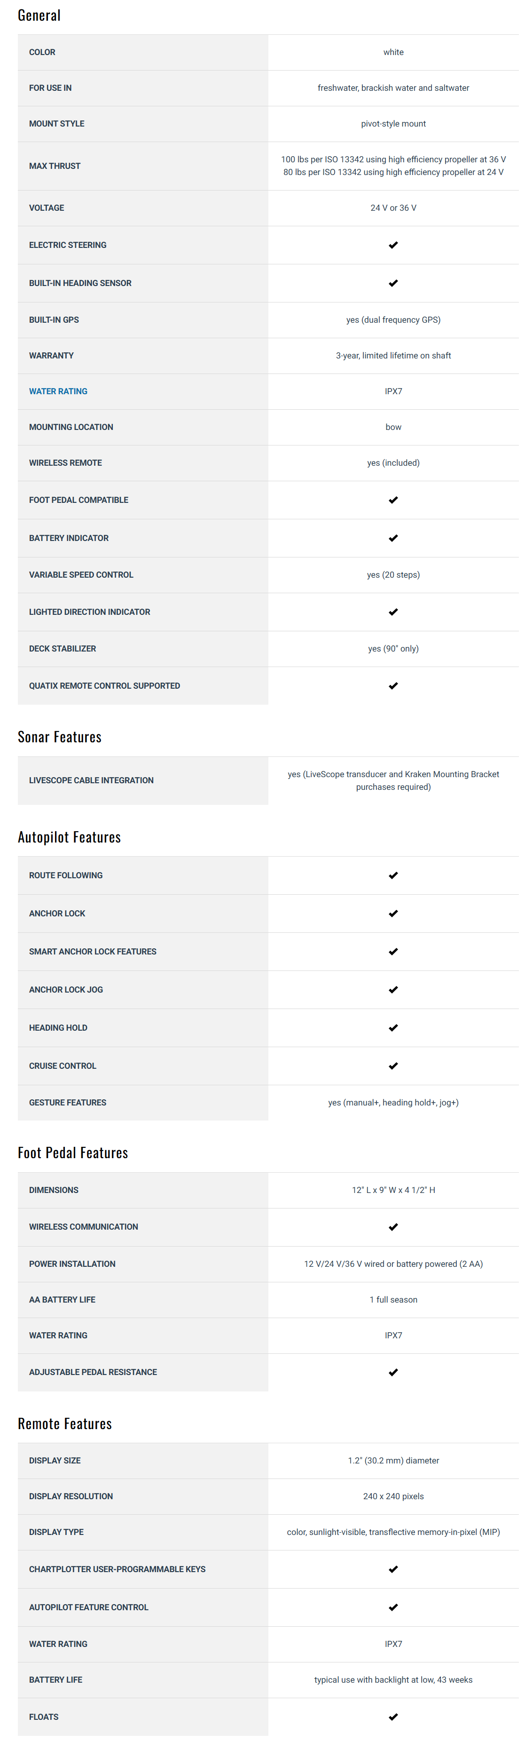
Task: Click the Battery Indicator checkmark icon
Action: click(x=393, y=539)
